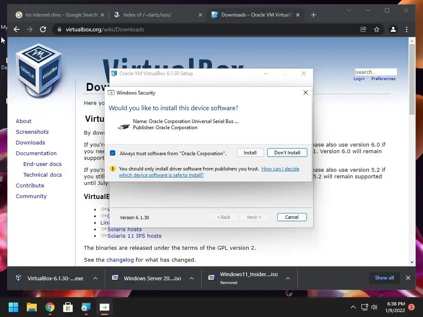Open the clock showing 6:38 PM
This screenshot has height=317, width=423.
(x=395, y=307)
